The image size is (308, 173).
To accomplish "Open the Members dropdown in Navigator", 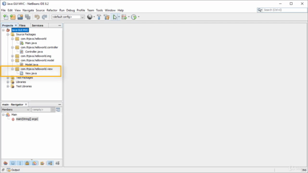I will 16,110.
